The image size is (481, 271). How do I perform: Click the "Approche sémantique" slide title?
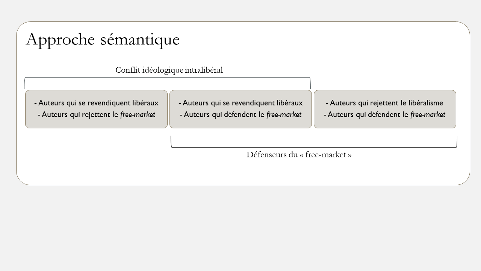pyautogui.click(x=103, y=40)
